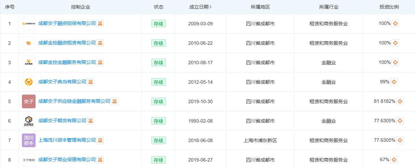Open investment path icon next to 67%
The image size is (415, 167).
pos(394,160)
